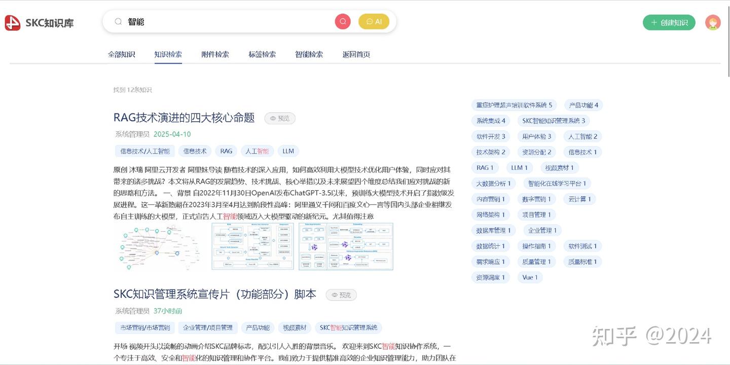
Task: Switch to the 智能检索 tab
Action: pos(309,54)
